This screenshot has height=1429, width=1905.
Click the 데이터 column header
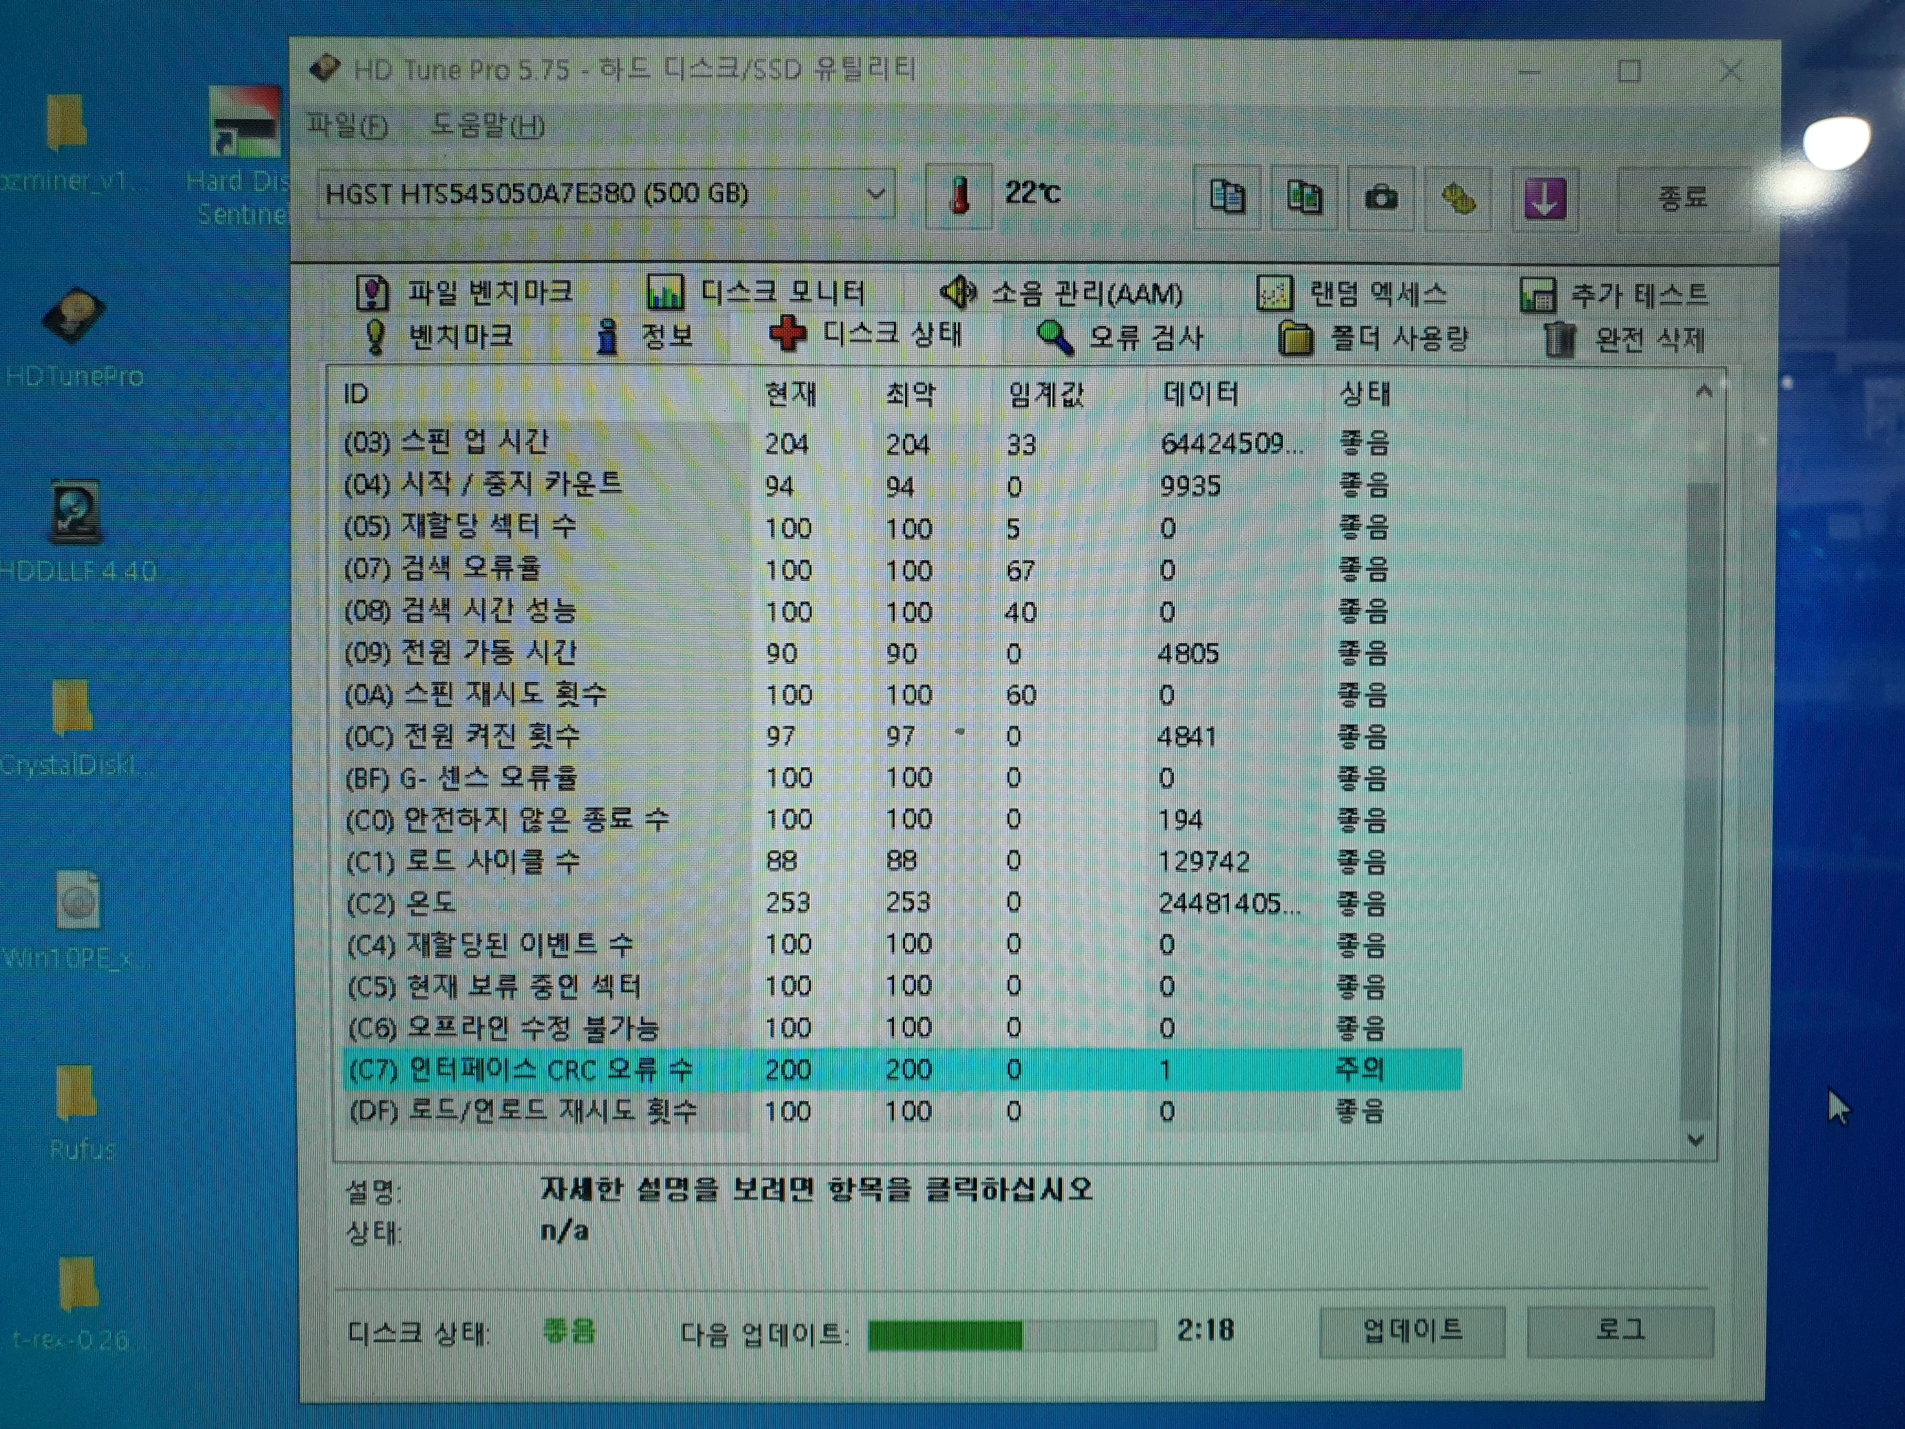[1201, 394]
